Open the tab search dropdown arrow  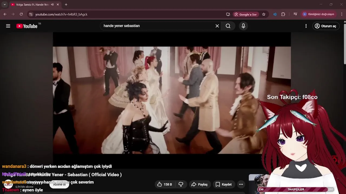(x=5, y=5)
